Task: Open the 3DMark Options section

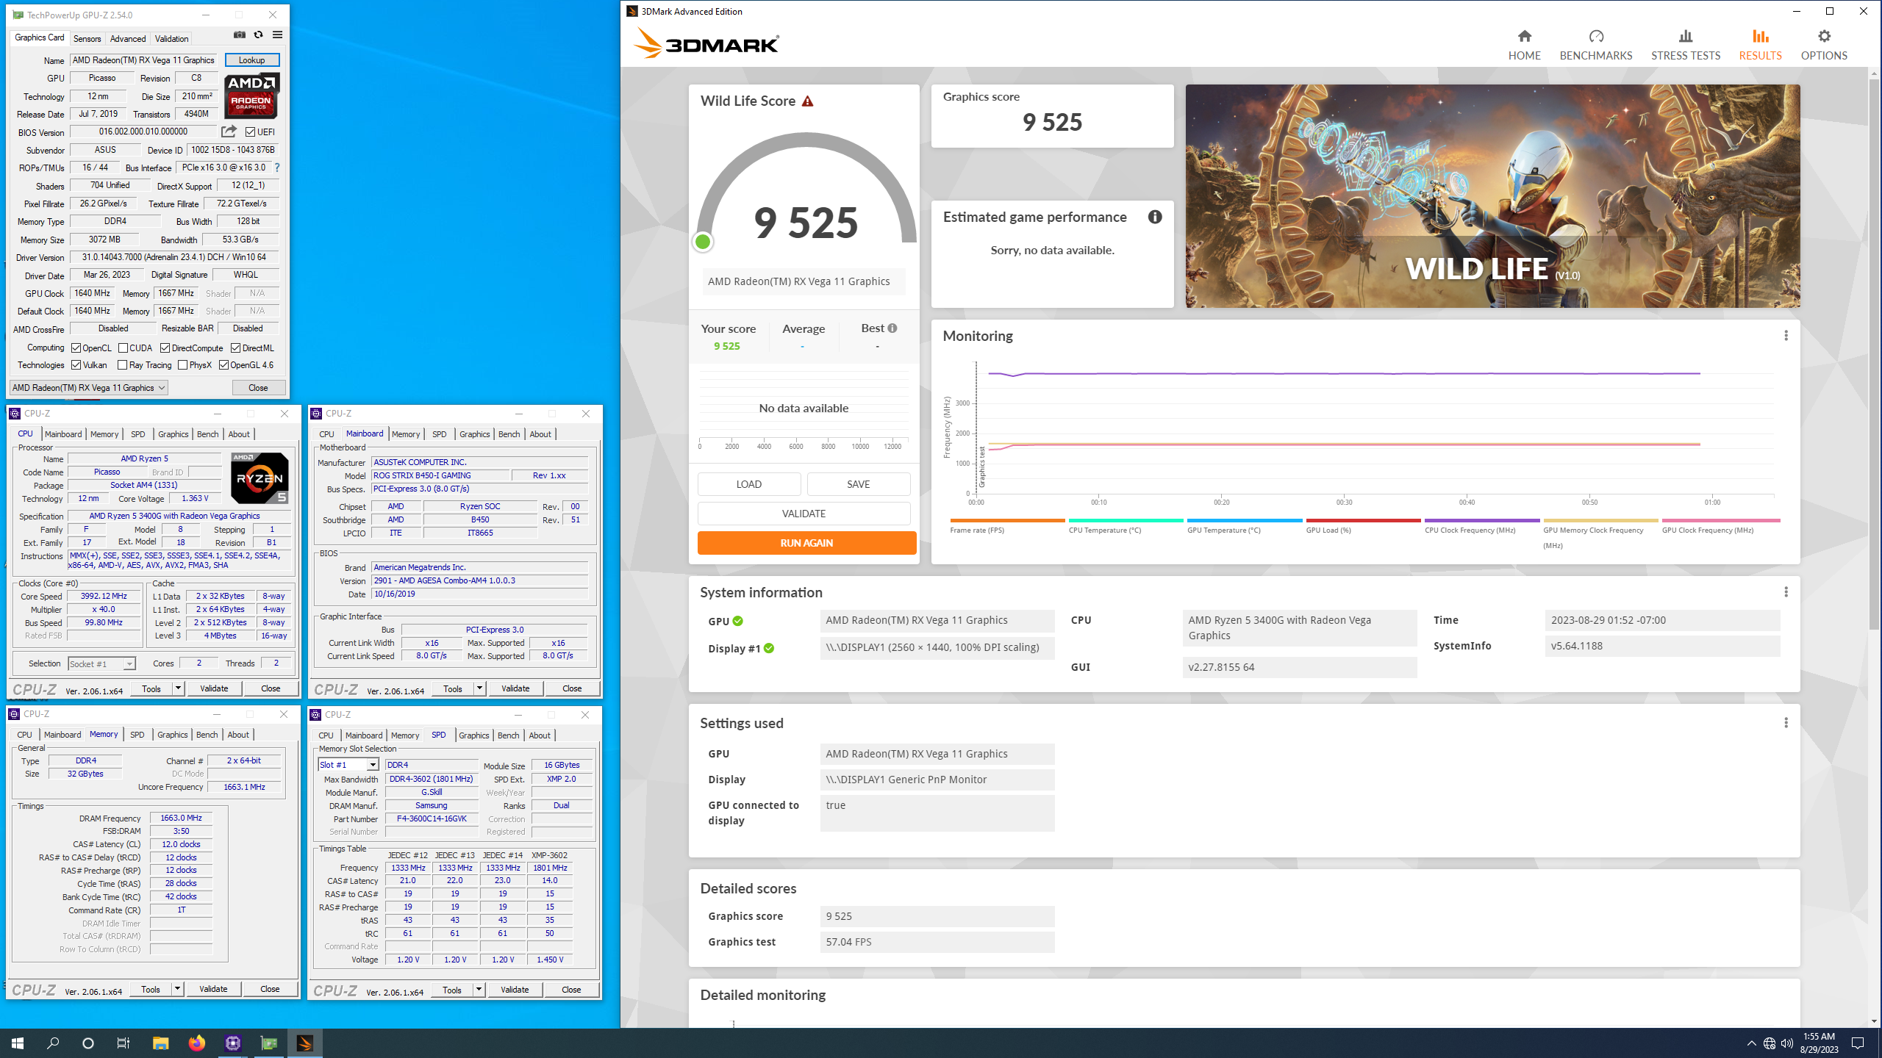Action: tap(1824, 45)
